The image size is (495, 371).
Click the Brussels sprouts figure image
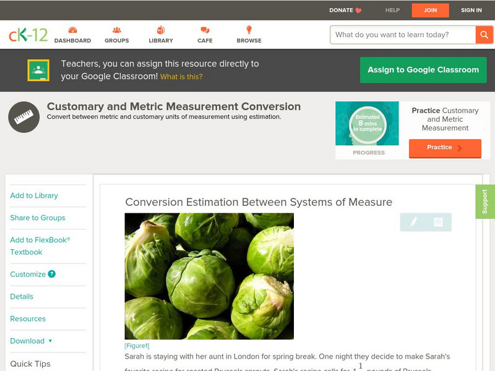coord(209,276)
